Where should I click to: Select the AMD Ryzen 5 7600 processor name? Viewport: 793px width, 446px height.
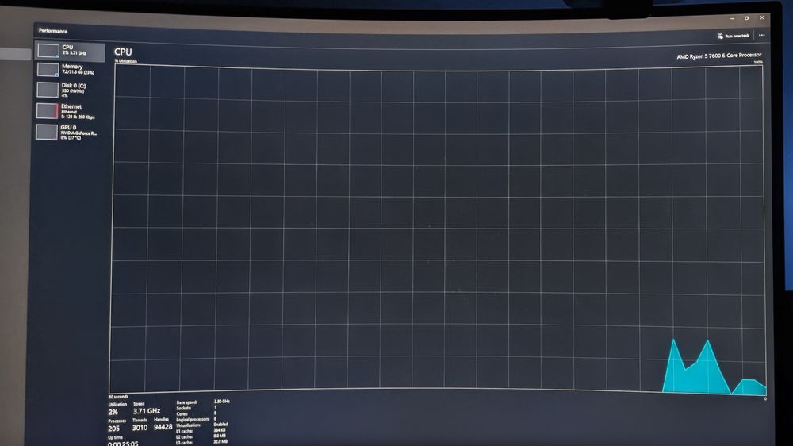point(718,56)
